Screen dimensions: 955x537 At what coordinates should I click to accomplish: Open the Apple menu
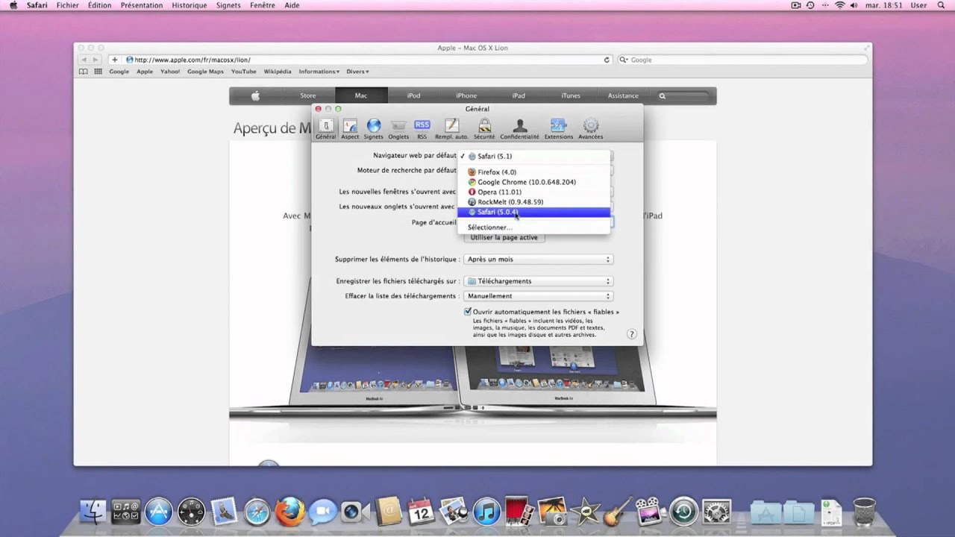[x=13, y=5]
